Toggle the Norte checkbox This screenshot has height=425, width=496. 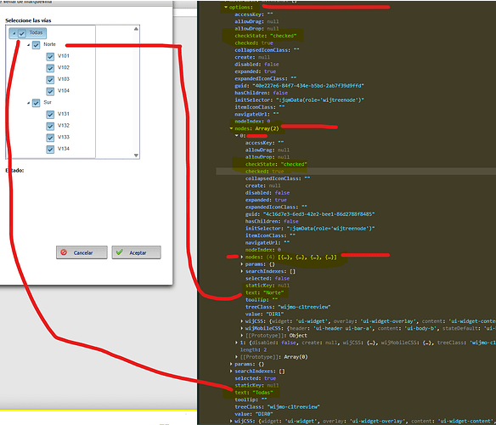point(36,45)
